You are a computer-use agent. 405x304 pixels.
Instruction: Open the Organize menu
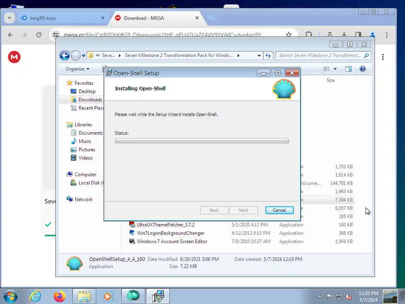[x=77, y=69]
